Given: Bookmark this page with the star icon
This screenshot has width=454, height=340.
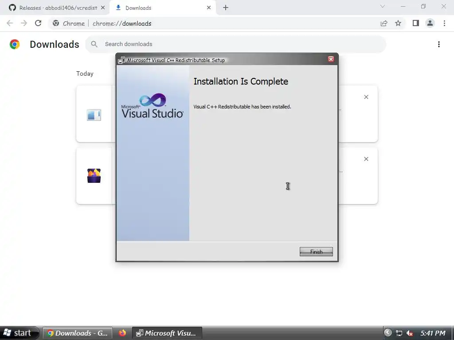Looking at the screenshot, I should tap(398, 23).
